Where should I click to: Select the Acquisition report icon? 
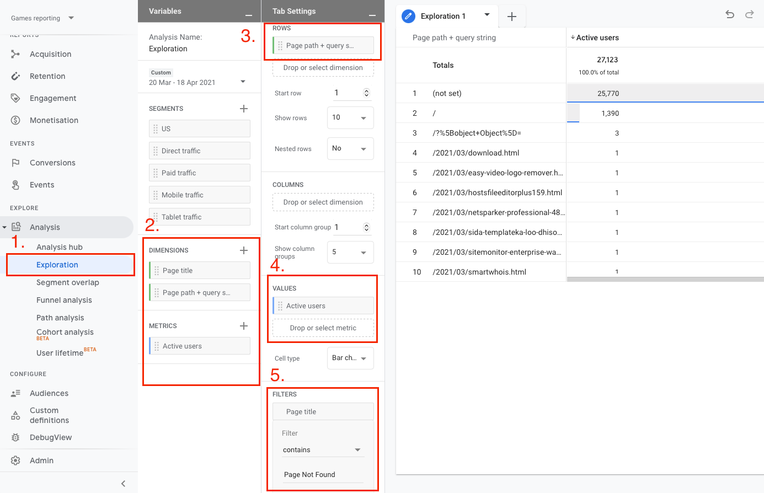coord(15,54)
